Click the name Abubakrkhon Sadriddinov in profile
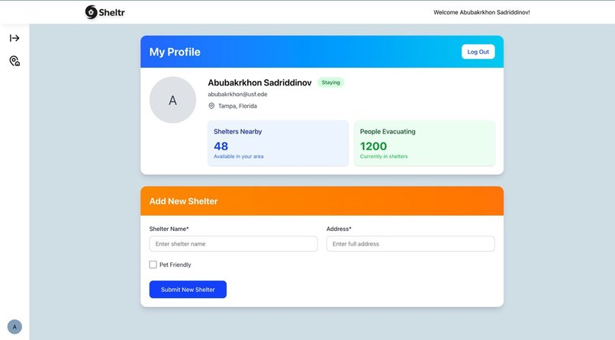 [x=259, y=82]
